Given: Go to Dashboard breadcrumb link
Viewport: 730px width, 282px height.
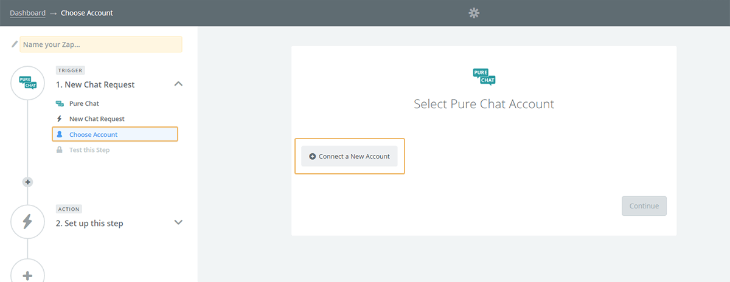Looking at the screenshot, I should coord(27,13).
